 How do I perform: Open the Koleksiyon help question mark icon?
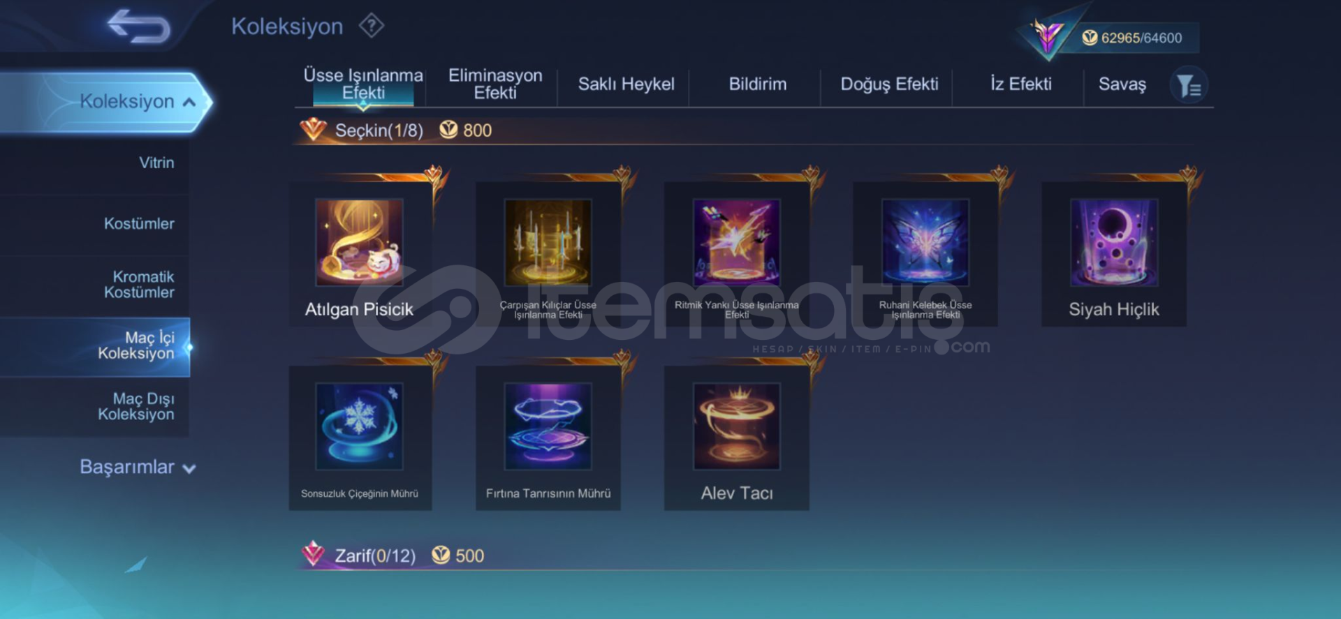(x=371, y=26)
